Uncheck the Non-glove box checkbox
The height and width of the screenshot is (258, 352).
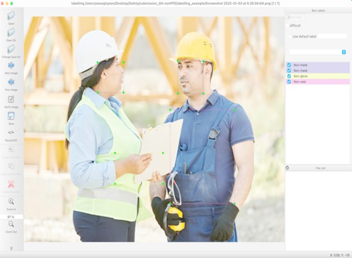point(289,76)
